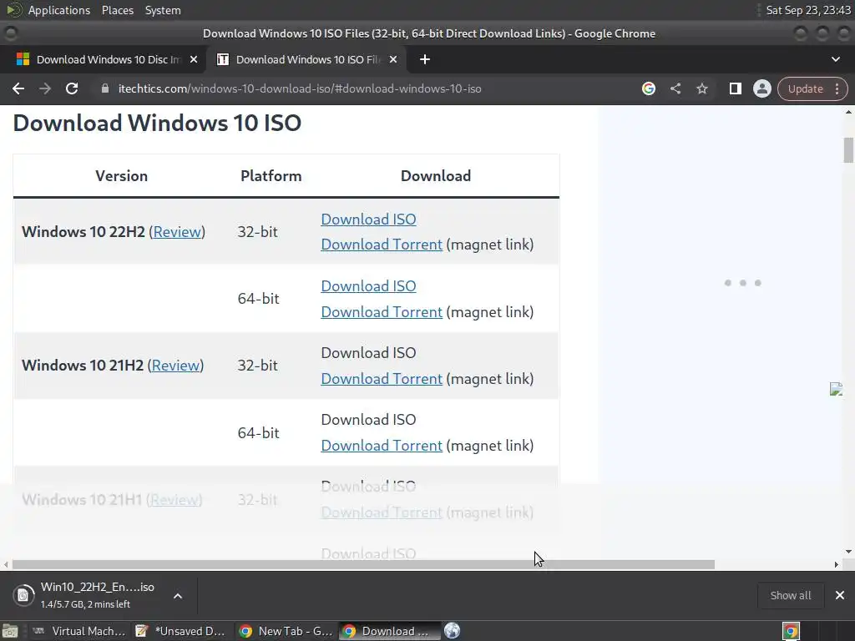855x641 pixels.
Task: Share this page via share icon
Action: click(x=675, y=88)
